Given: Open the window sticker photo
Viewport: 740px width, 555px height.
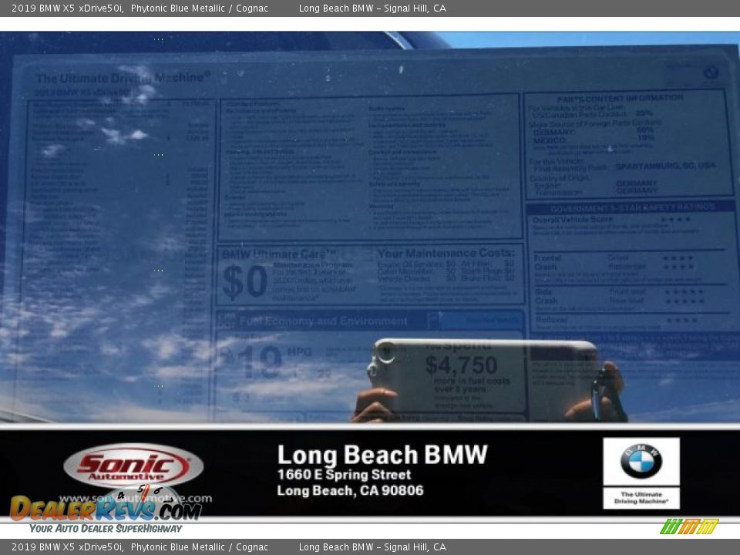Looking at the screenshot, I should (x=370, y=227).
